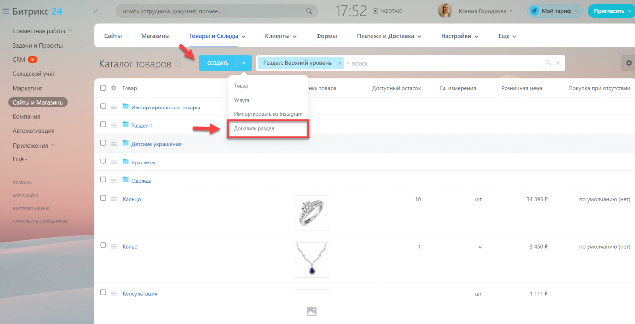
Task: Open catalog settings gear at far right
Action: coord(629,63)
